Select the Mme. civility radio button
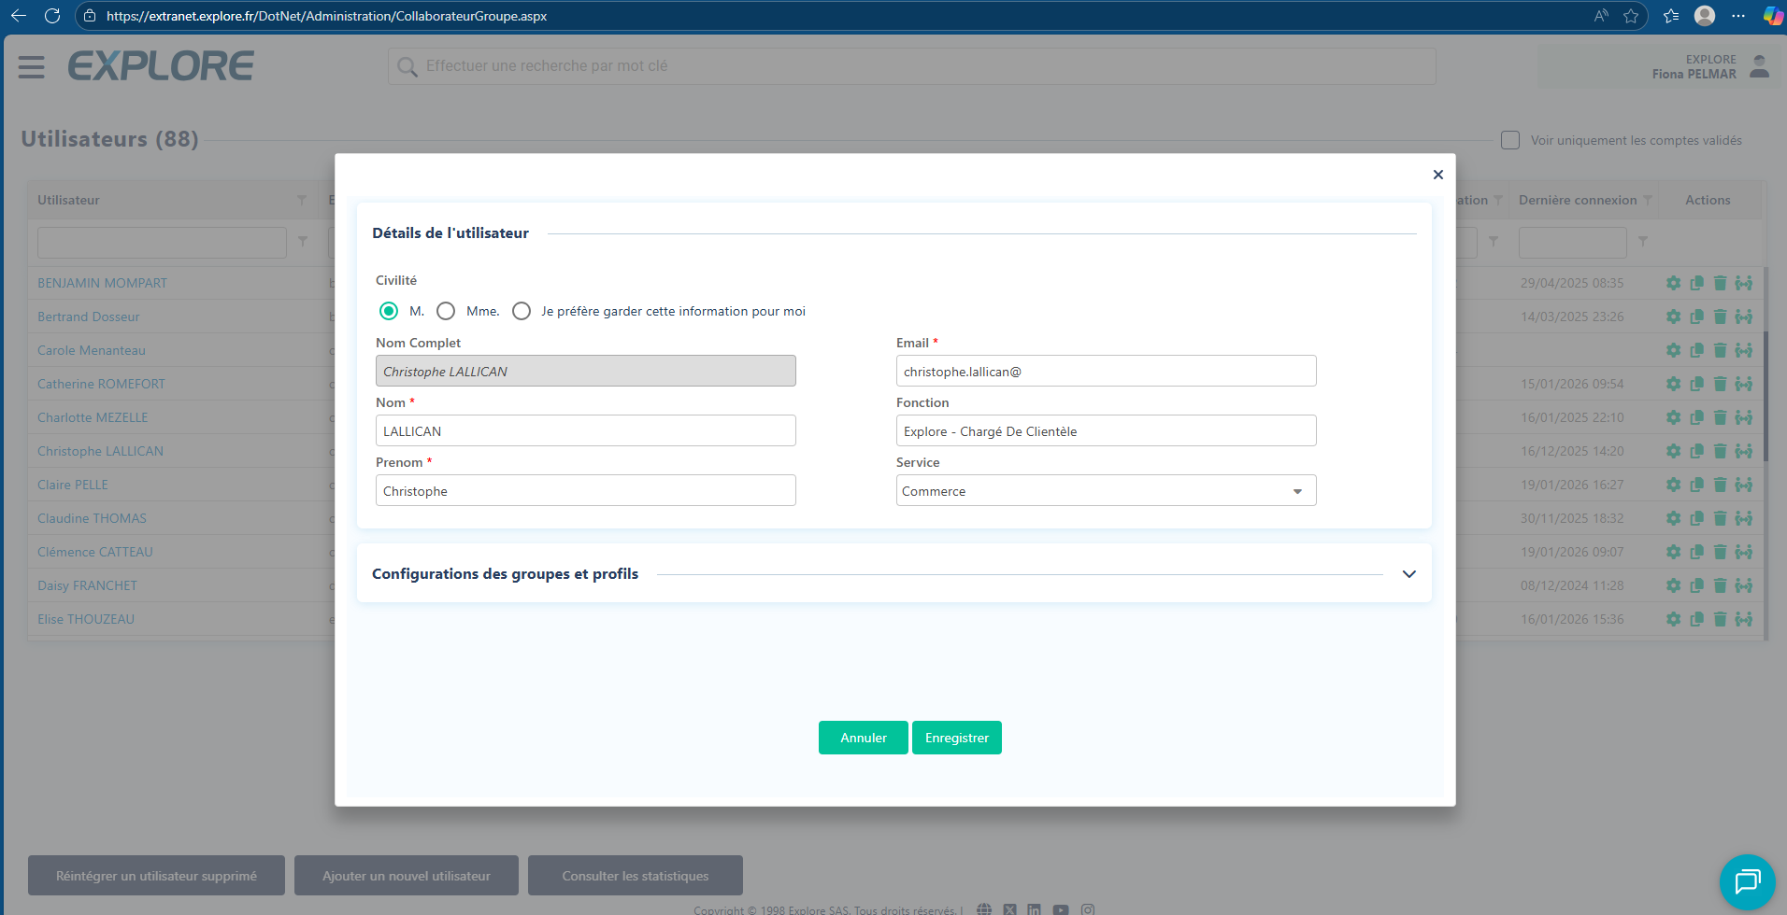Image resolution: width=1787 pixels, height=915 pixels. point(446,311)
